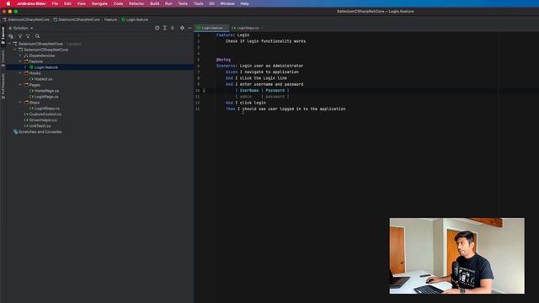Viewport: 539px width, 303px height.
Task: Collapse the Hooks folder
Action: pyautogui.click(x=20, y=73)
